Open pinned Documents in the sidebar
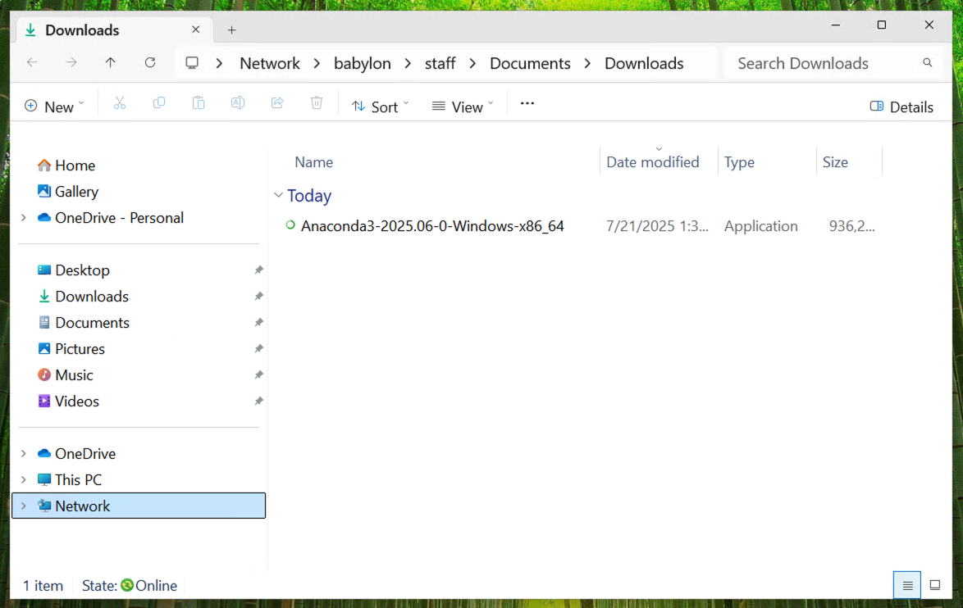The image size is (963, 608). point(92,323)
